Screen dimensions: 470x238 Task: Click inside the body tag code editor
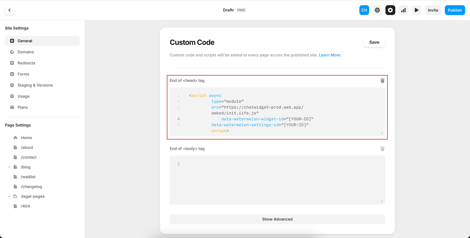tap(277, 180)
